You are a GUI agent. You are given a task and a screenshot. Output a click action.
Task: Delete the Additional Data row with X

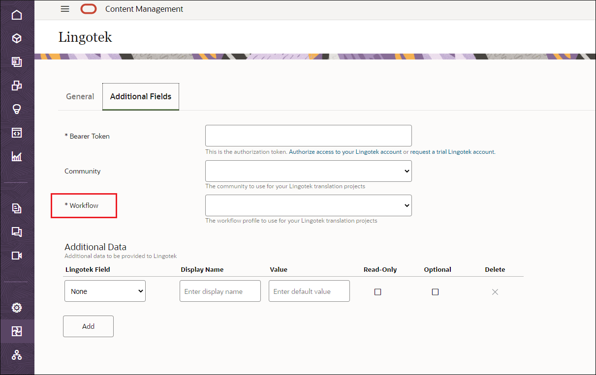(x=495, y=292)
